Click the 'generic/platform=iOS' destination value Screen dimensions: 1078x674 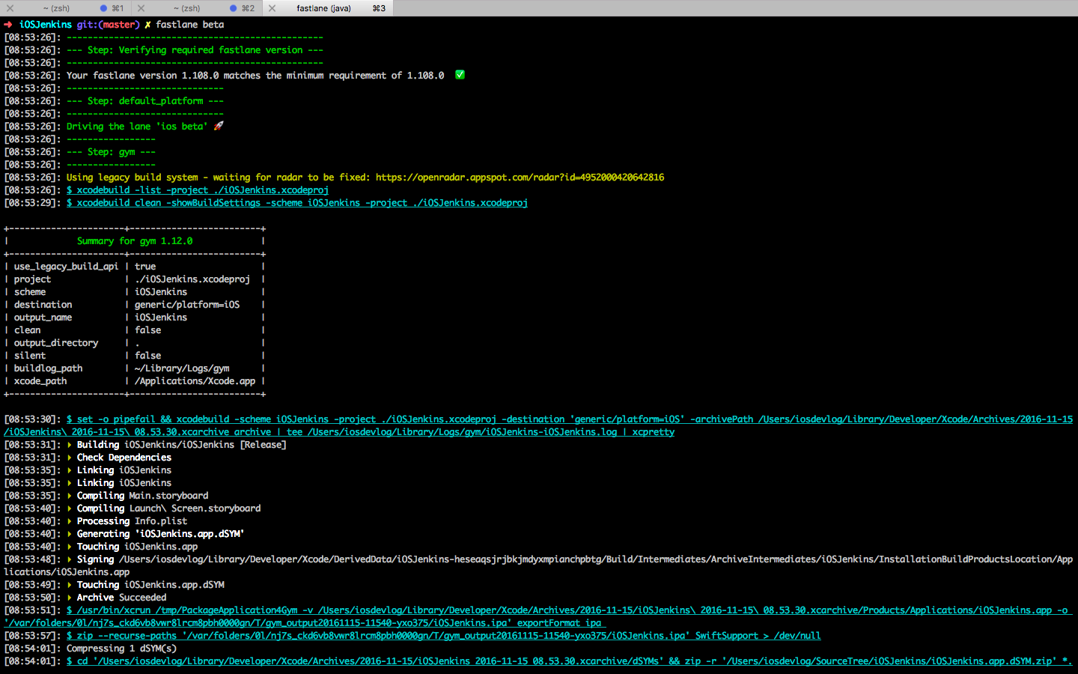pos(187,305)
